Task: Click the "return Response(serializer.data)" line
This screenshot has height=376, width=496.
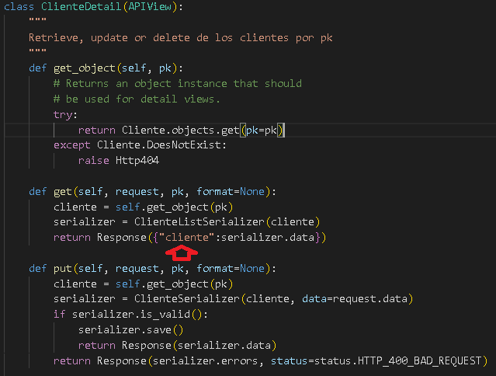Action: [x=178, y=345]
